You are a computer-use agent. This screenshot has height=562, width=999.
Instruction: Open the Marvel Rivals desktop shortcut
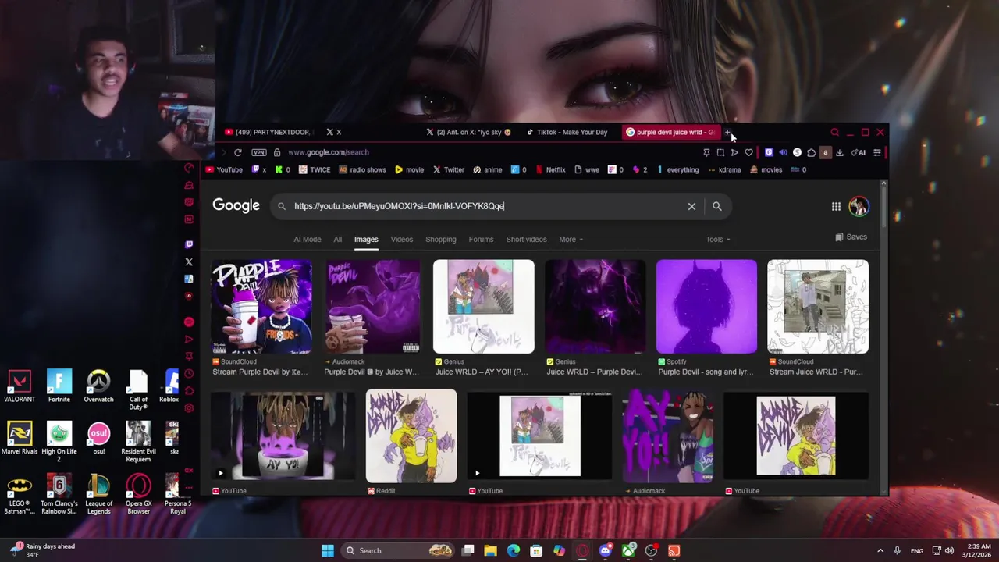click(20, 439)
